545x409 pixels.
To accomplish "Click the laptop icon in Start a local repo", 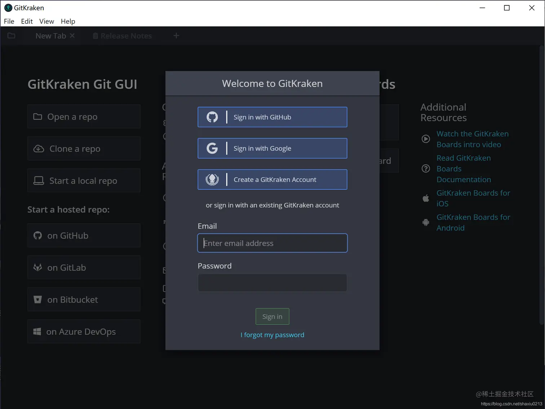I will click(39, 180).
